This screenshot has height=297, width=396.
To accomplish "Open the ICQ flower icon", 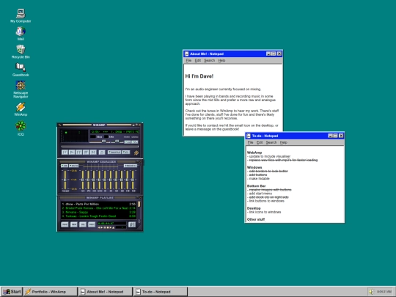I will [x=21, y=128].
